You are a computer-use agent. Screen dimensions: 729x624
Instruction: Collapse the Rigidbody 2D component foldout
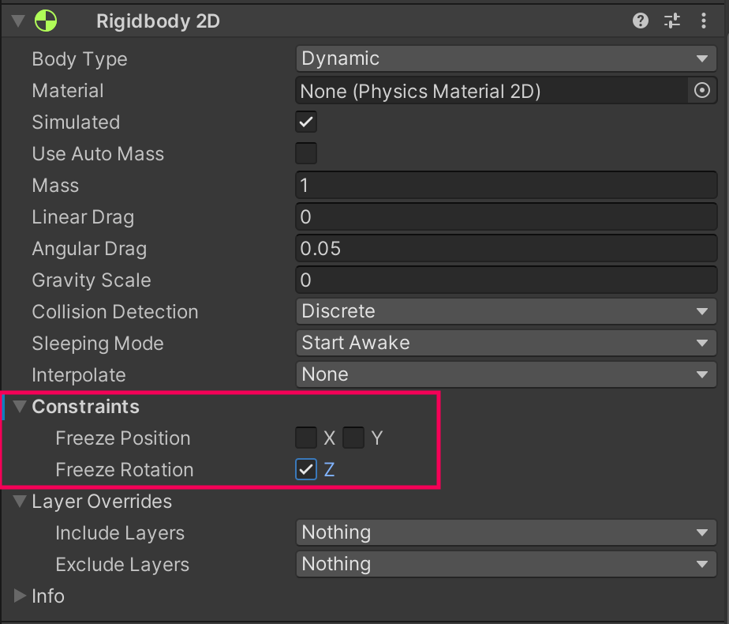point(18,21)
